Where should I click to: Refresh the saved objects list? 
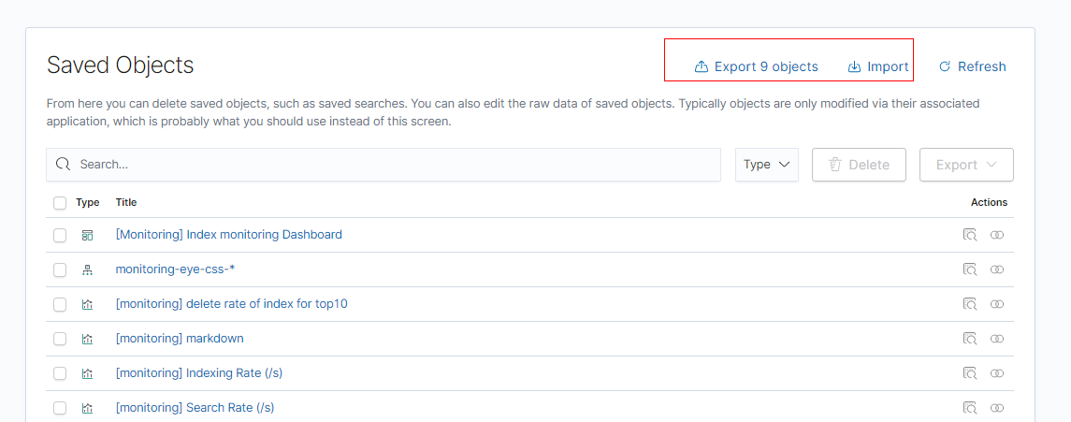(972, 66)
